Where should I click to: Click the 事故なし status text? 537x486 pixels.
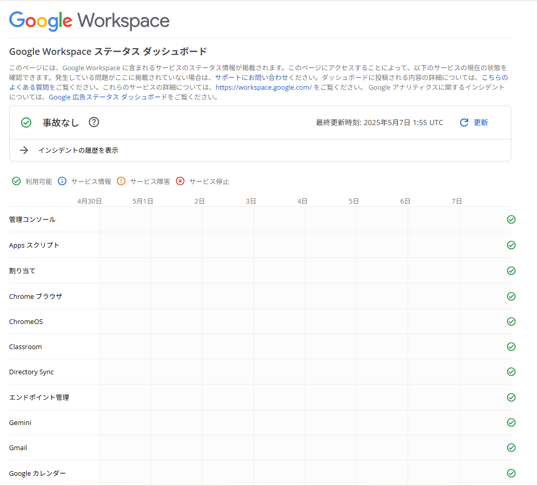pos(61,123)
